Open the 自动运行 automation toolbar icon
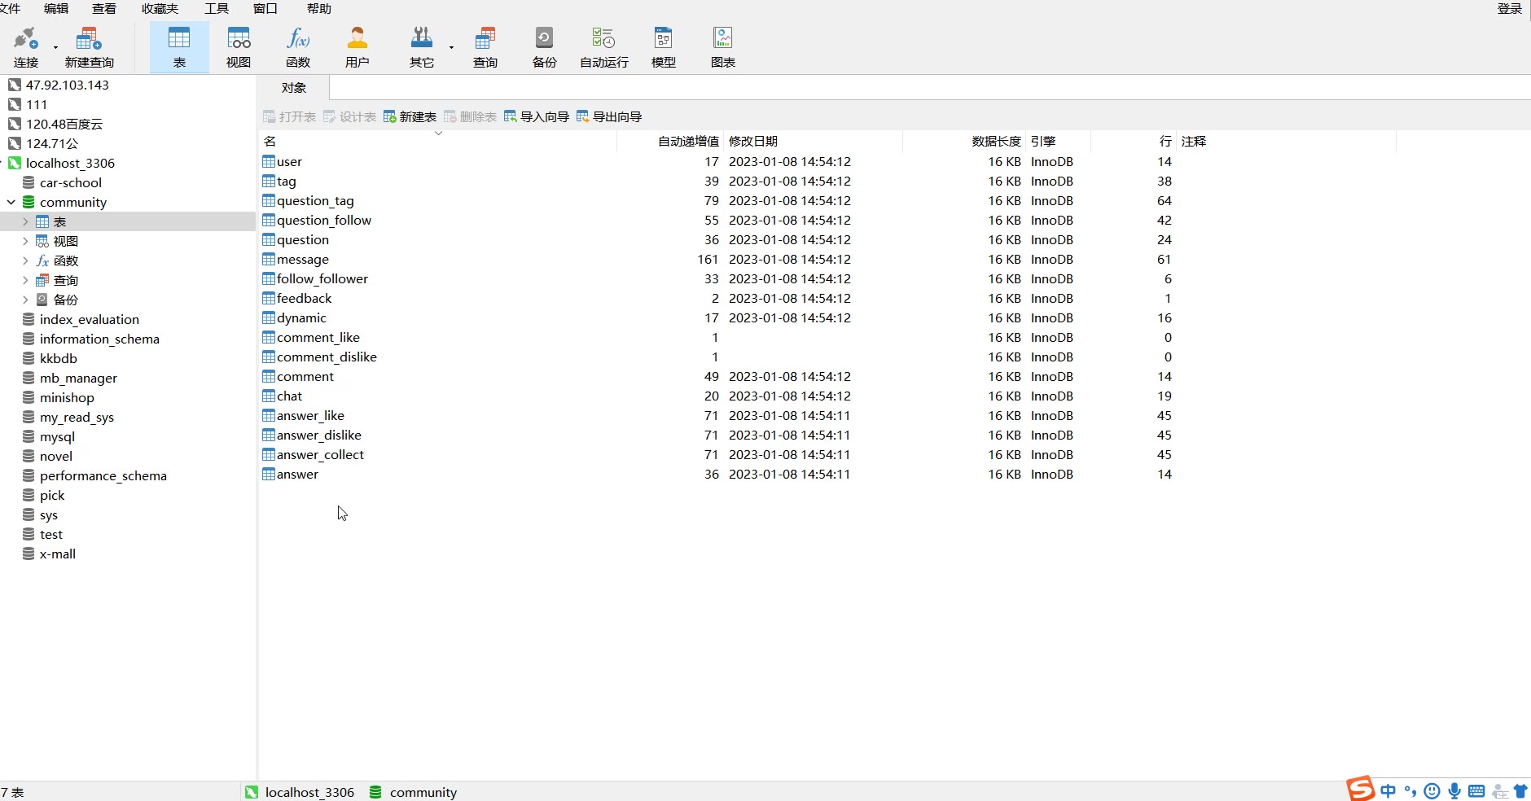 click(x=604, y=47)
